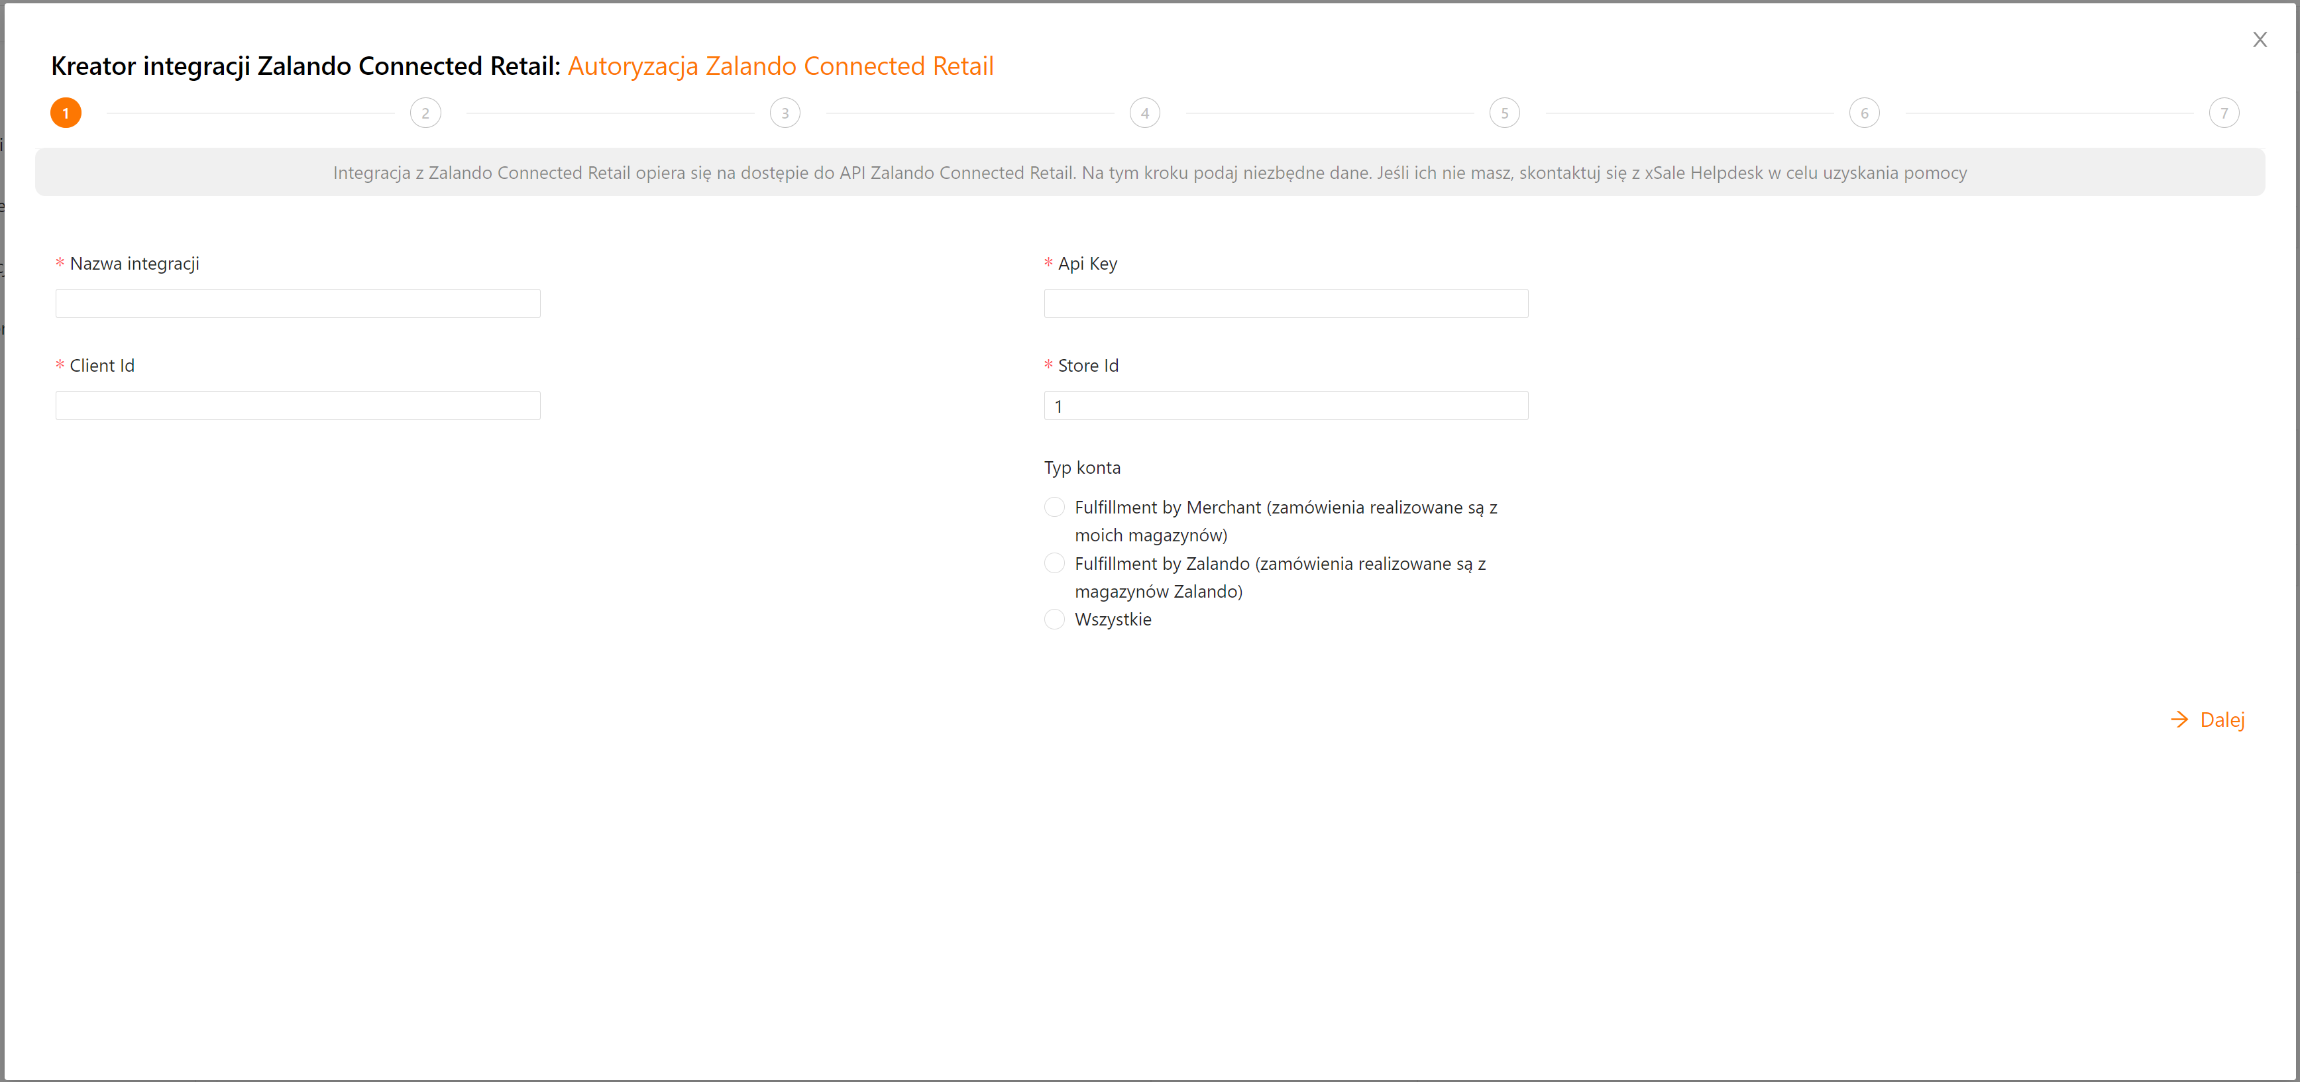Click step 6 in progress bar
The width and height of the screenshot is (2300, 1082).
pos(1864,113)
